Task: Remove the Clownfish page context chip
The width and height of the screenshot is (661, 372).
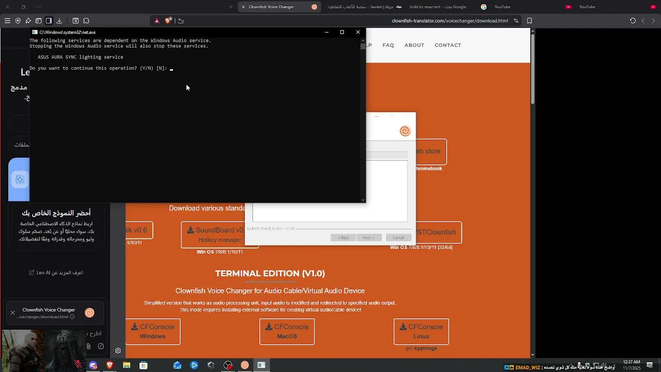Action: [x=13, y=313]
